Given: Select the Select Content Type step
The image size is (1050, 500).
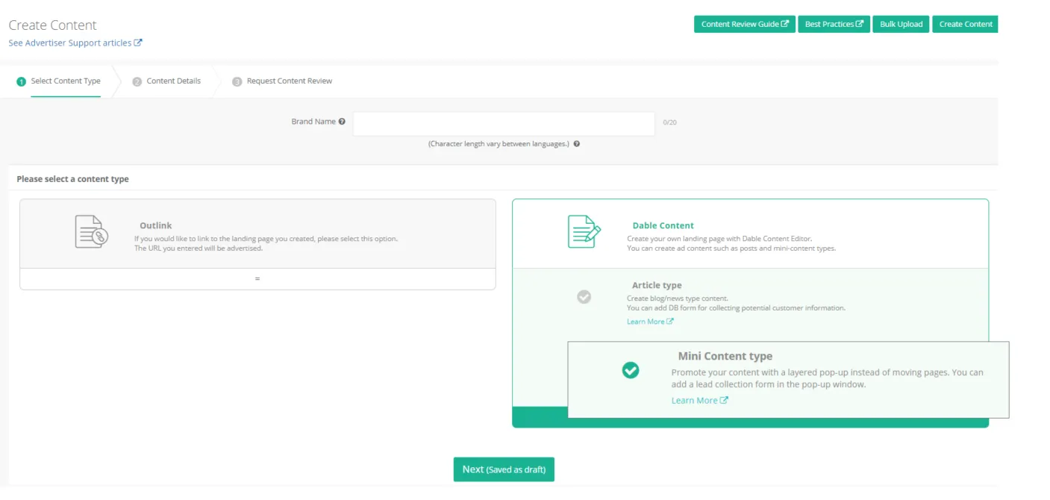Looking at the screenshot, I should 66,81.
